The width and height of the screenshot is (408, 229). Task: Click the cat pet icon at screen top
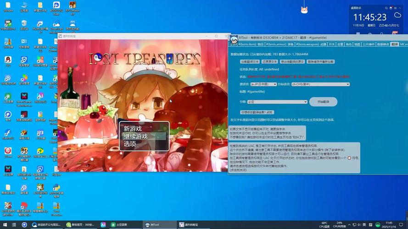click(x=304, y=10)
